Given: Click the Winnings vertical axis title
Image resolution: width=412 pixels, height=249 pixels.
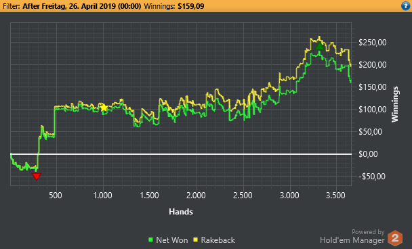Looking at the screenshot, I should tap(394, 104).
